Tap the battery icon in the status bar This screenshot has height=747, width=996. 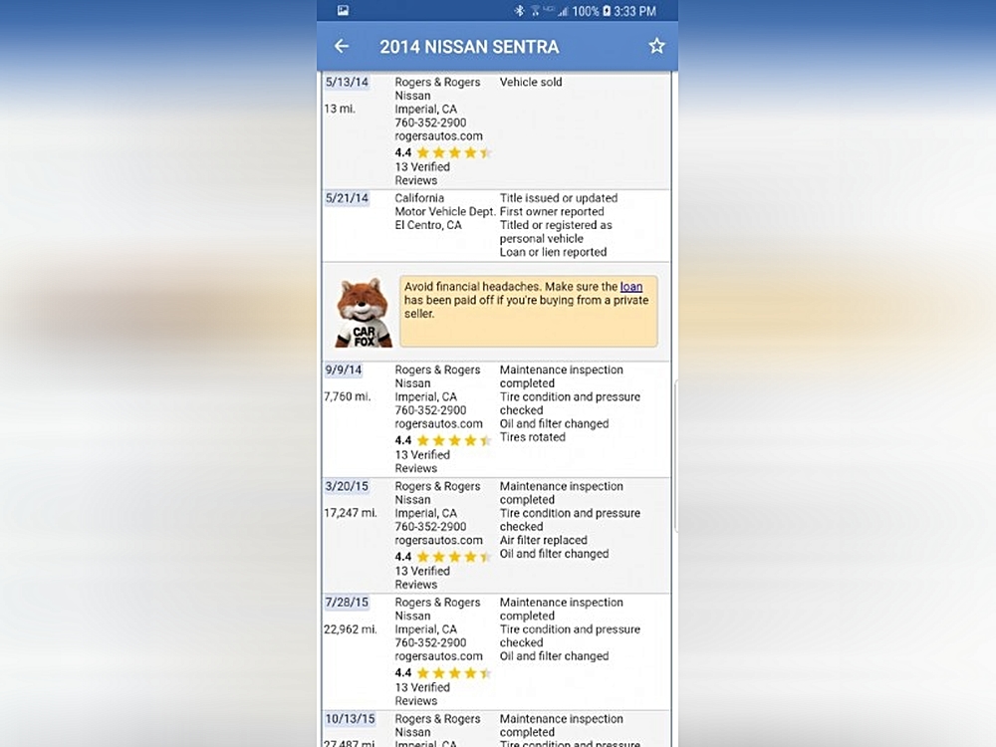606,11
